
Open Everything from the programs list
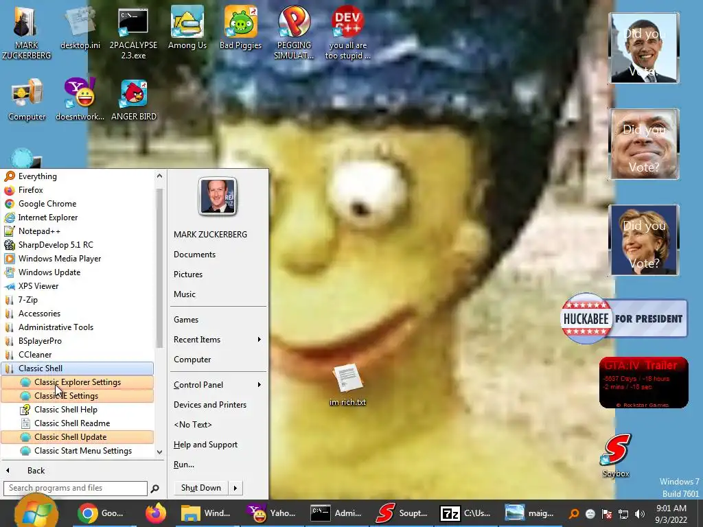77,176
